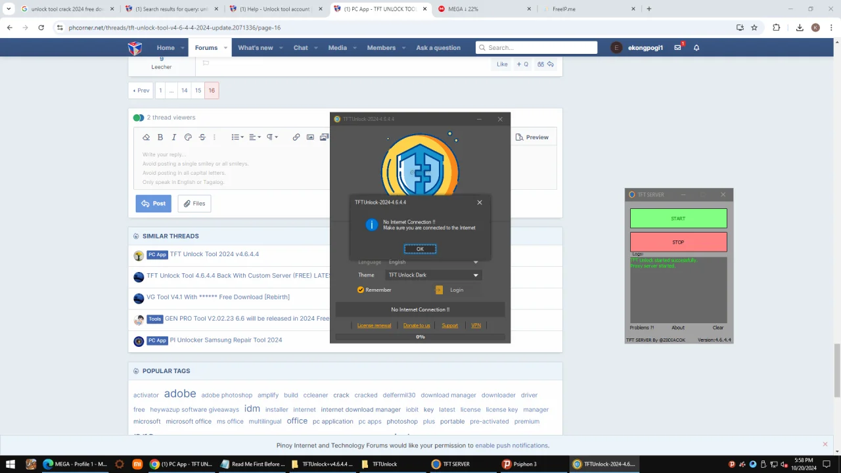The image size is (841, 473).
Task: Open the inbox envelope icon
Action: click(x=678, y=47)
